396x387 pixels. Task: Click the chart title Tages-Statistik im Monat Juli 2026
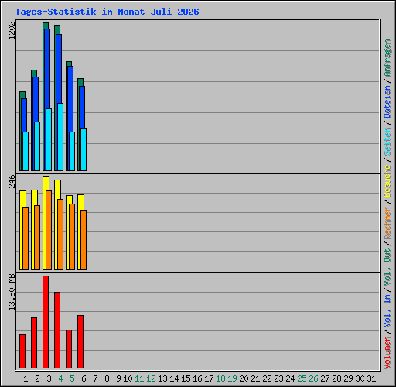107,12
